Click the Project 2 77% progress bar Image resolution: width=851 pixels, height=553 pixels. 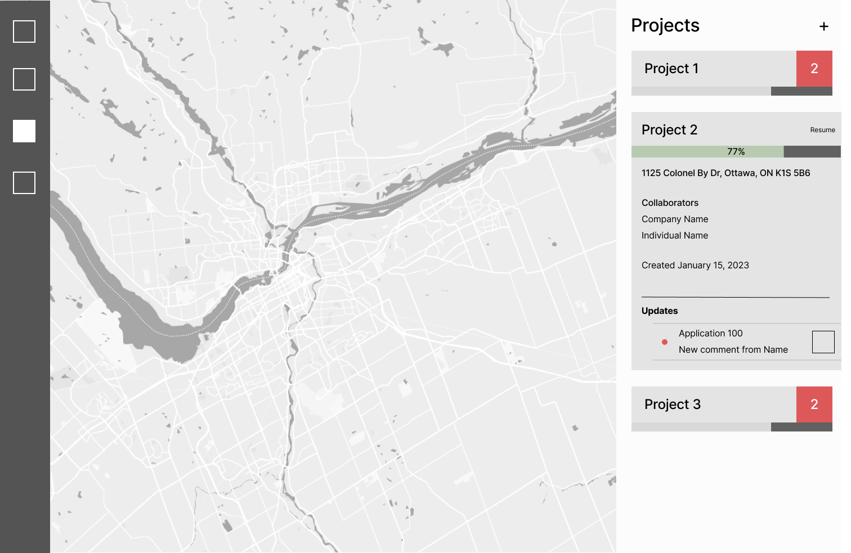(x=735, y=152)
